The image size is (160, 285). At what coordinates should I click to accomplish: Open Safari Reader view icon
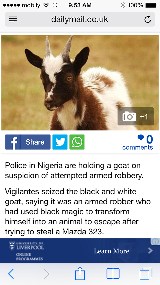coord(13,20)
